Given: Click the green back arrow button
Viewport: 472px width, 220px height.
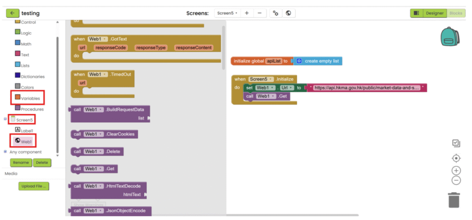Looking at the screenshot, I should [x=12, y=13].
